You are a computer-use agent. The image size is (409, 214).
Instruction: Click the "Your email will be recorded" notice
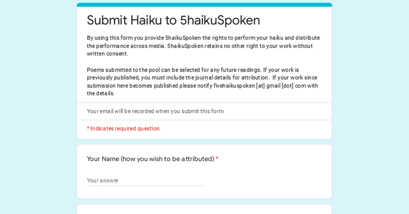pyautogui.click(x=155, y=111)
